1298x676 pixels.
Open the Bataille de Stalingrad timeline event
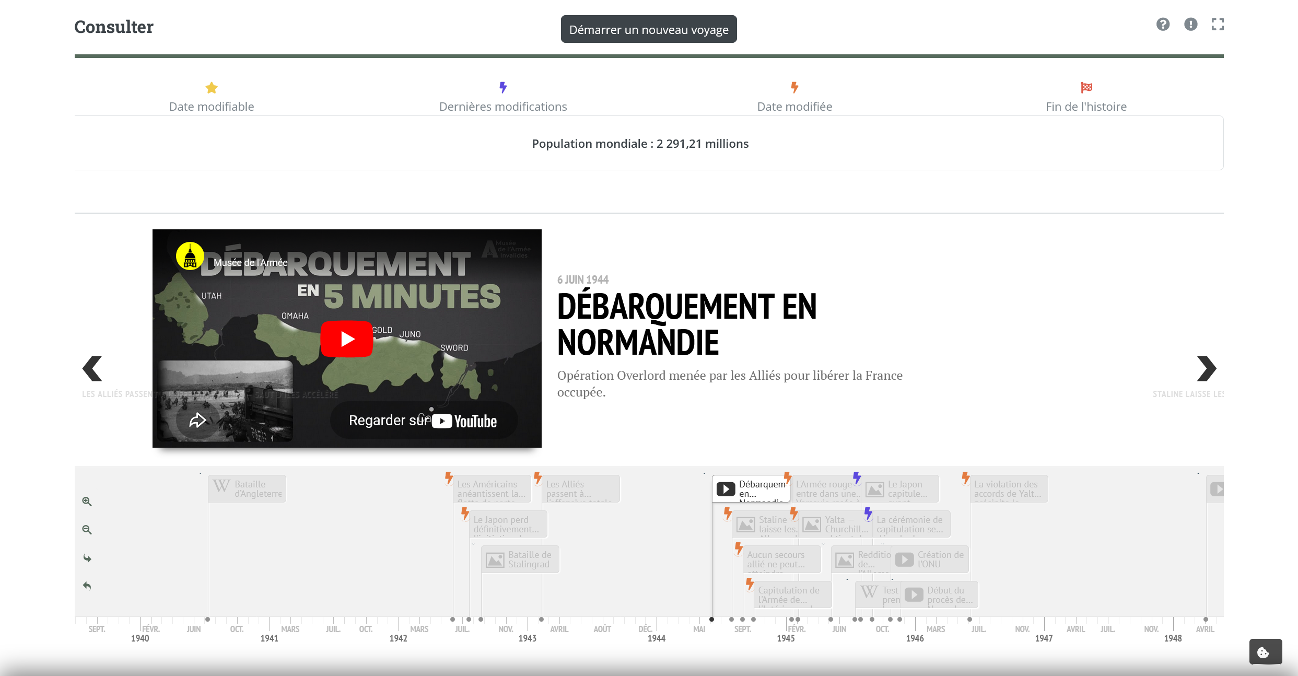520,560
